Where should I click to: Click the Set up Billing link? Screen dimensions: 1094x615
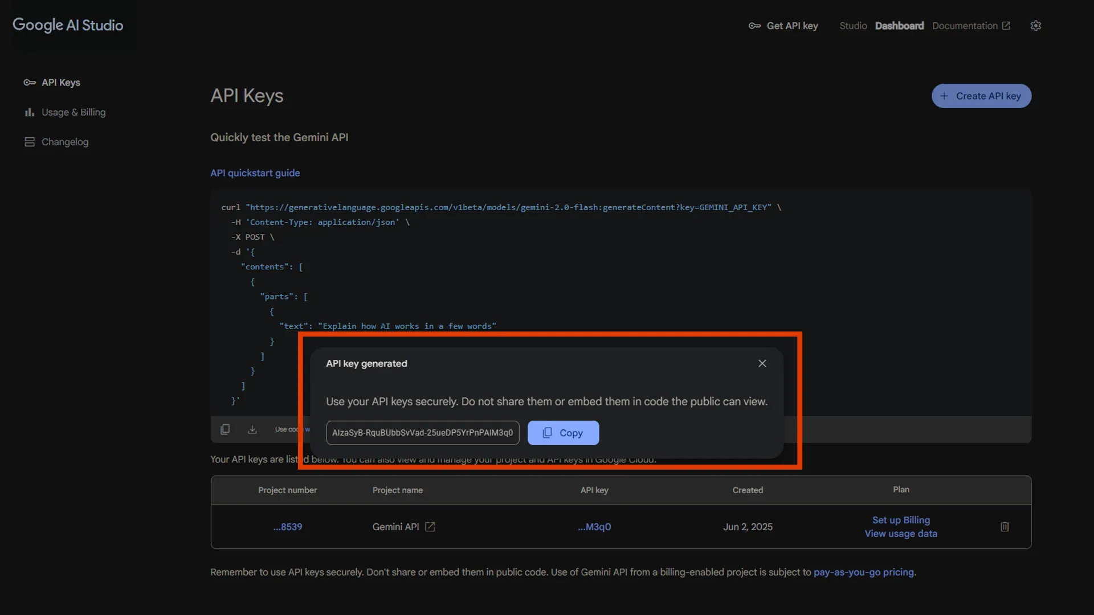(901, 520)
